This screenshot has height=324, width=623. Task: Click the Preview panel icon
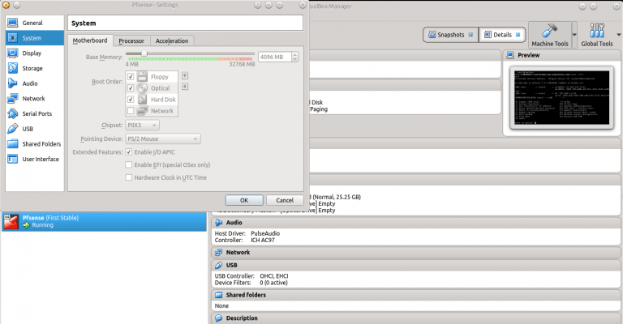coord(510,56)
